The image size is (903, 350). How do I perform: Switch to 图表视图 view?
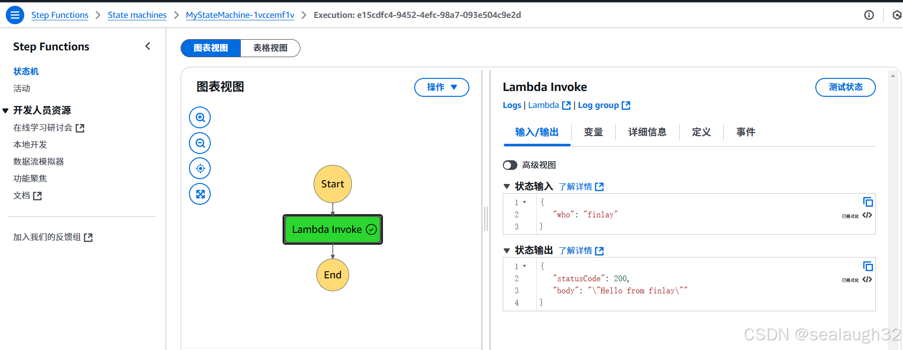pos(211,48)
